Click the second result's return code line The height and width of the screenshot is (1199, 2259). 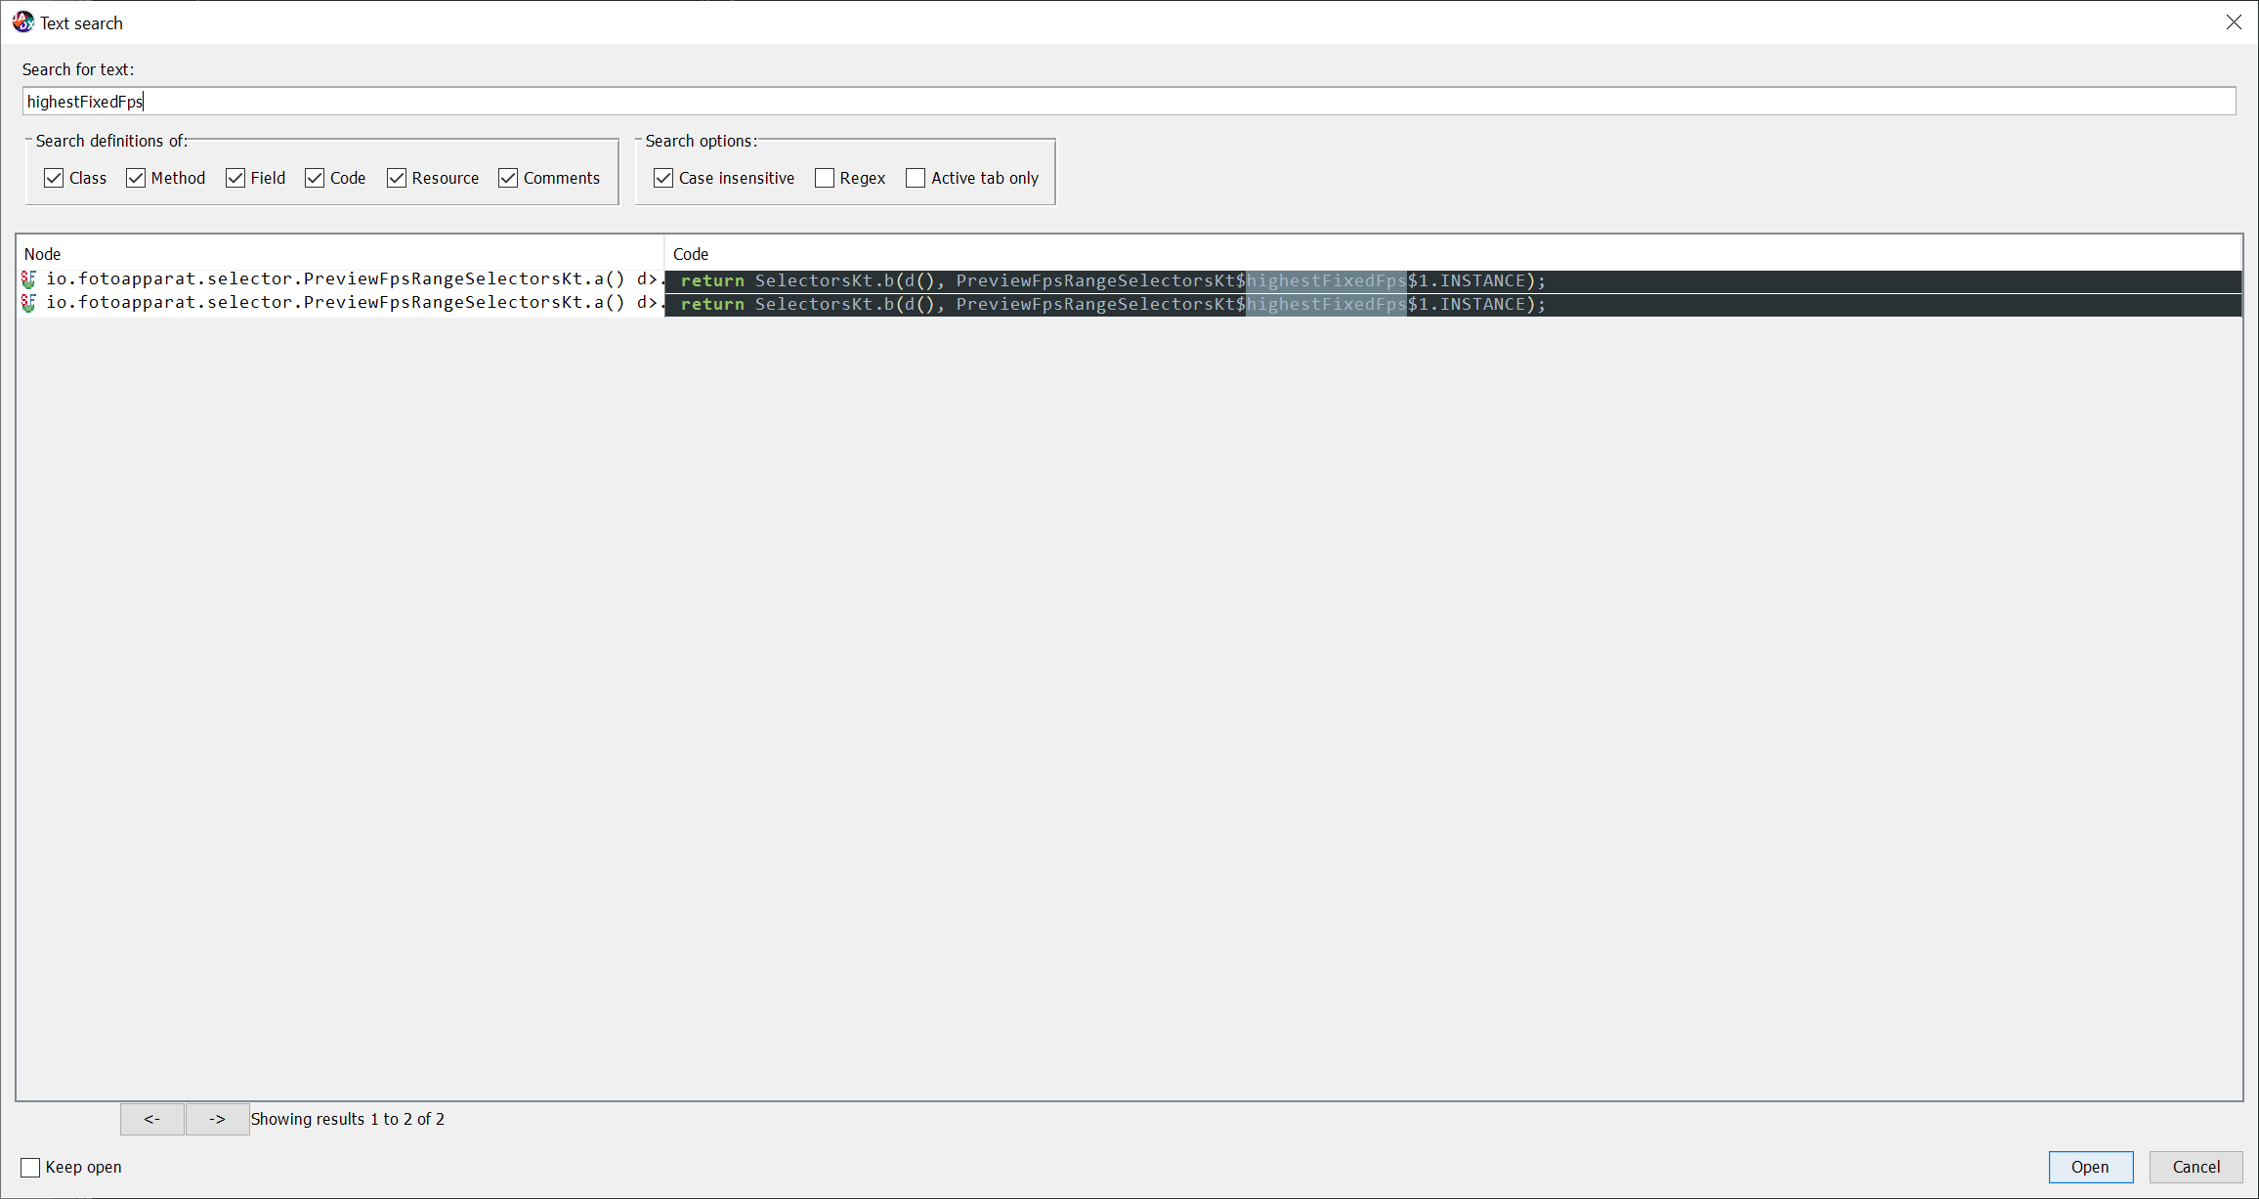point(1453,305)
